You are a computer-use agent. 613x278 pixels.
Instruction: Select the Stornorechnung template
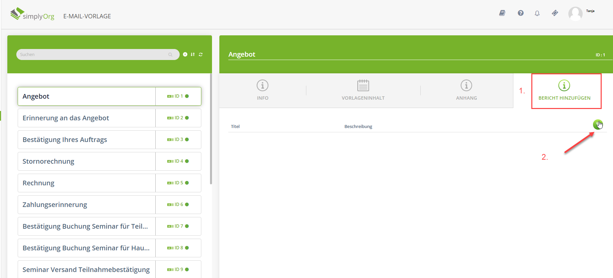click(87, 161)
